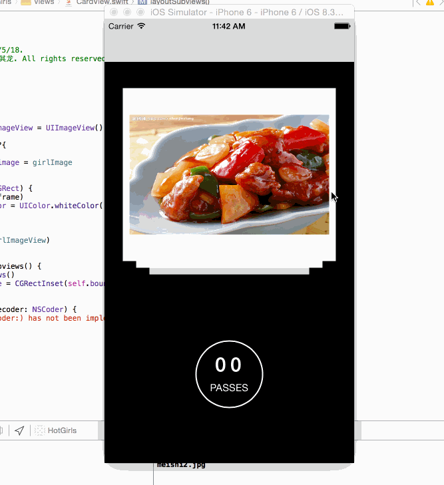Image resolution: width=444 pixels, height=485 pixels.
Task: Open the layoutSubviews() breadcrumb item
Action: pyautogui.click(x=174, y=2)
